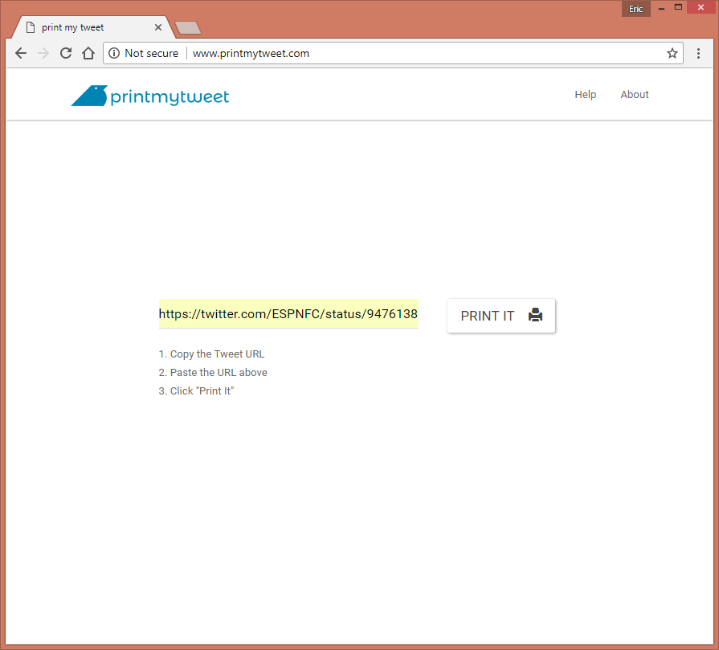Open the About page
This screenshot has width=719, height=650.
pos(635,94)
